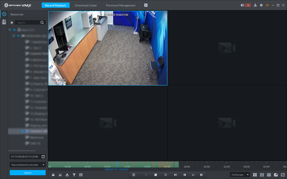Click the blue Search button
Image resolution: width=287 pixels, height=179 pixels.
(27, 173)
